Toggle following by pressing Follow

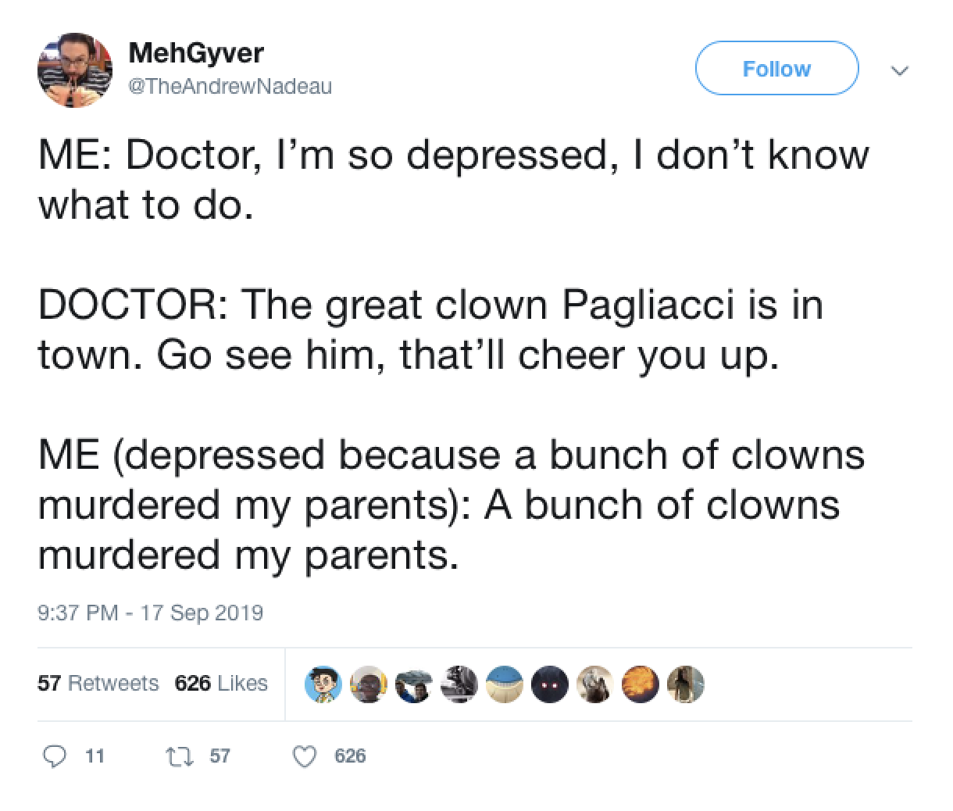pos(776,69)
